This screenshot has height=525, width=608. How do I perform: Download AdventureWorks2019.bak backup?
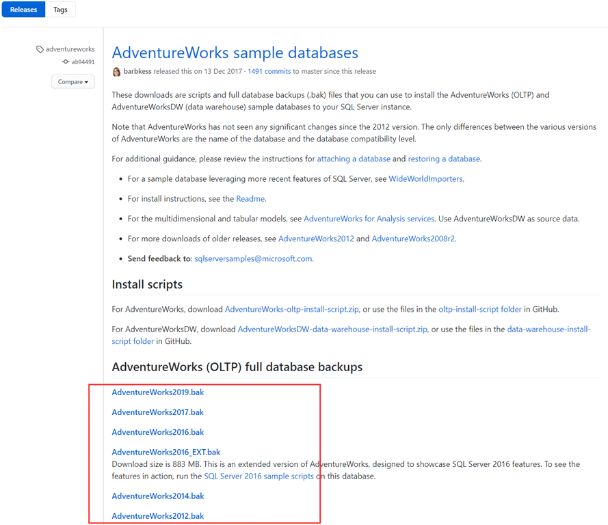[157, 392]
